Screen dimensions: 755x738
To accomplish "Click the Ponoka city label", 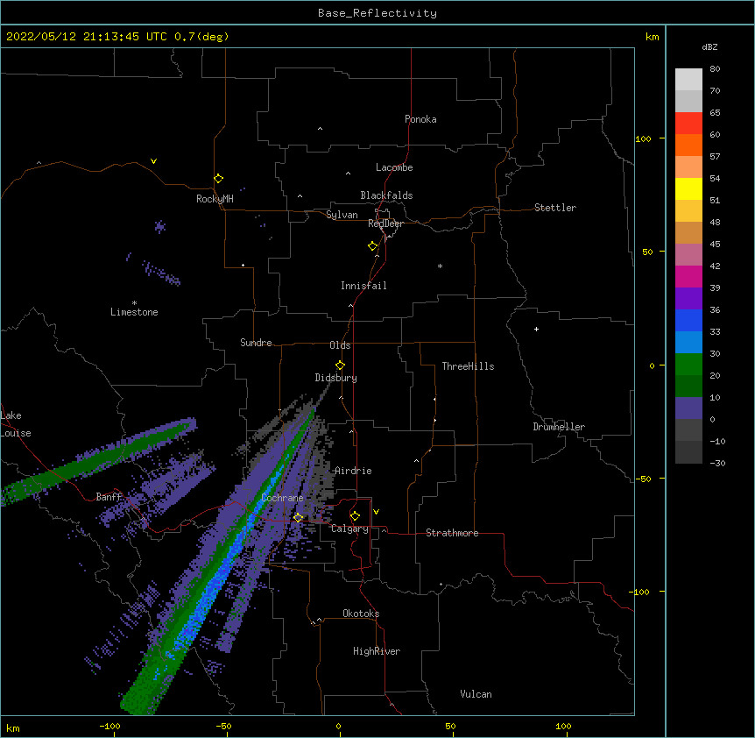I will 420,119.
